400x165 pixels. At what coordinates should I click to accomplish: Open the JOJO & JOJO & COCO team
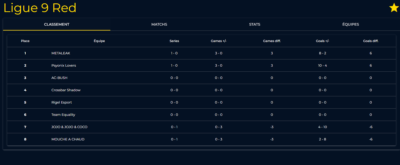tap(69, 127)
